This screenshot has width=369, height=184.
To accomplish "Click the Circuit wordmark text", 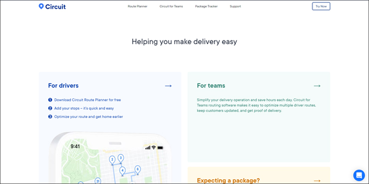I will [x=55, y=6].
